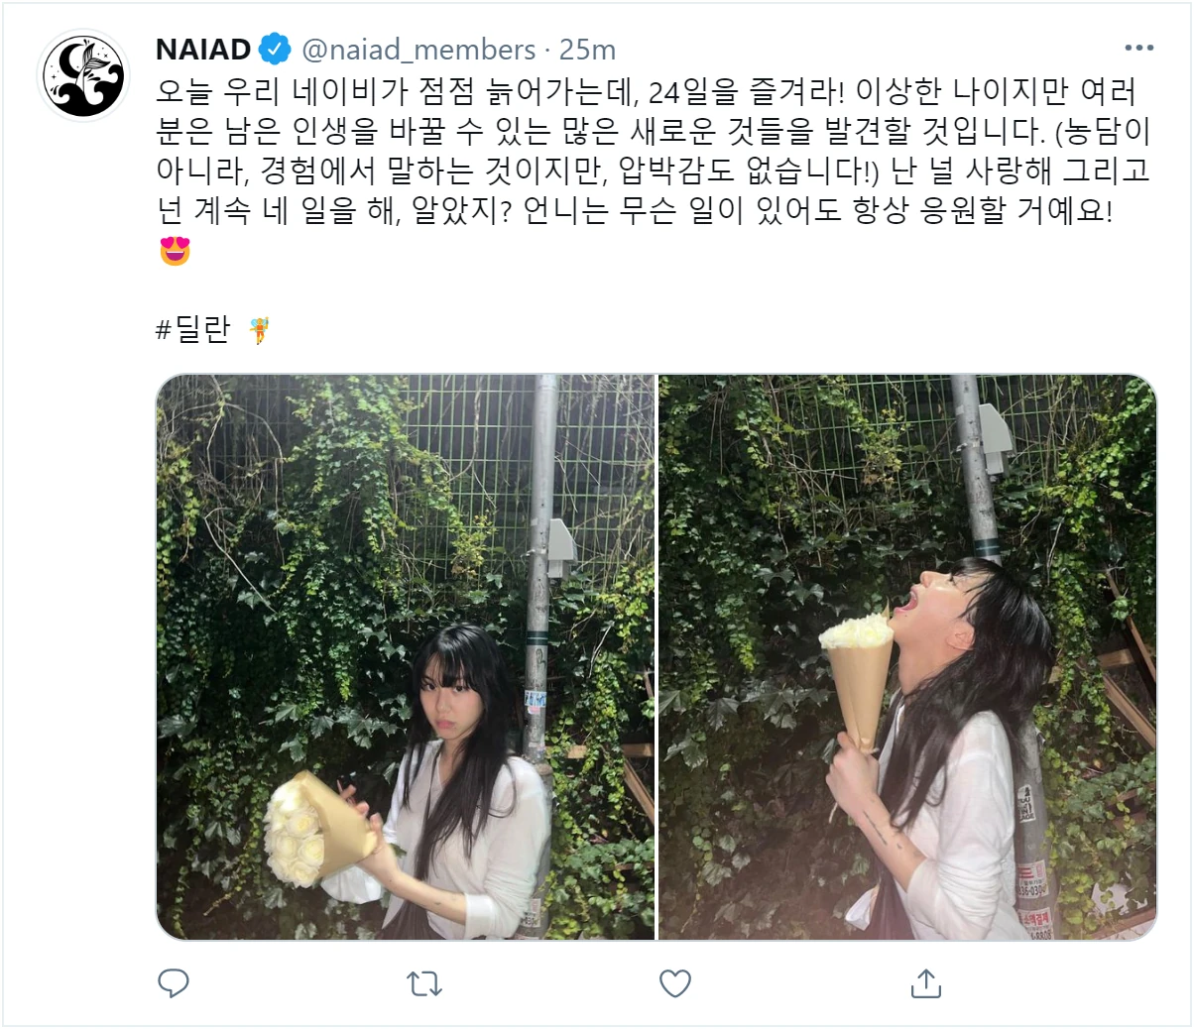Click the last line of tweet text

[x=635, y=211]
